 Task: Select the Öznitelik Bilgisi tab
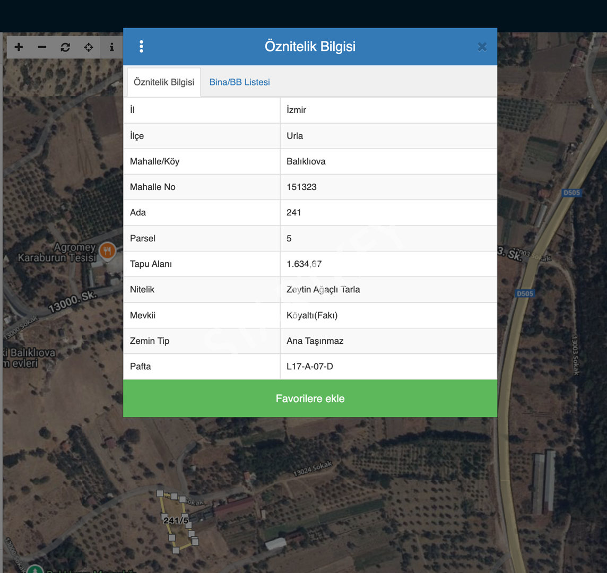164,82
